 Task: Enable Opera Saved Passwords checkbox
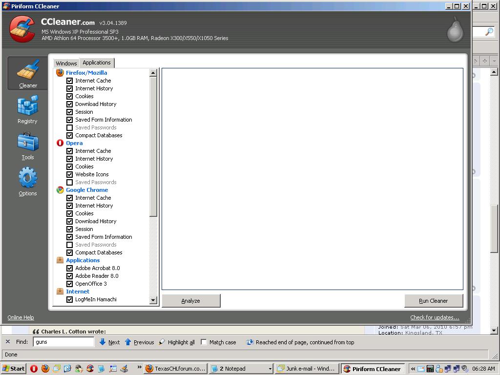69,182
